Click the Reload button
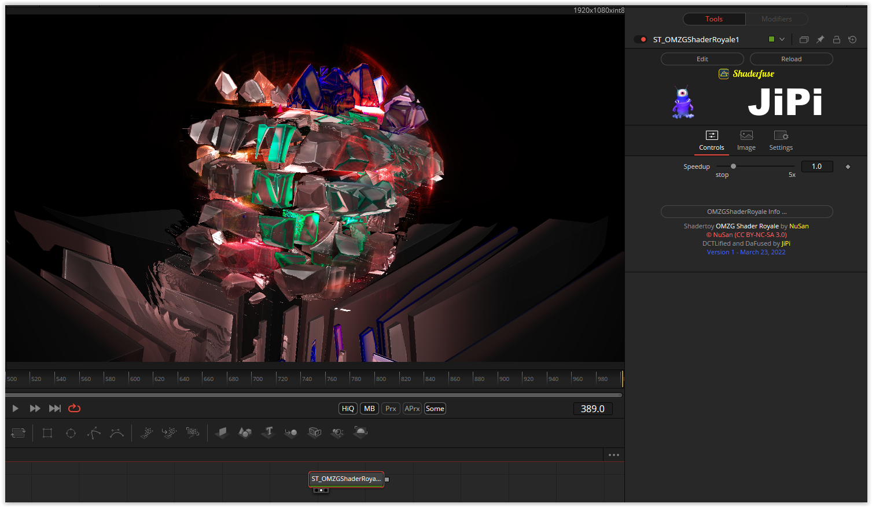Image resolution: width=872 pixels, height=507 pixels. point(792,59)
